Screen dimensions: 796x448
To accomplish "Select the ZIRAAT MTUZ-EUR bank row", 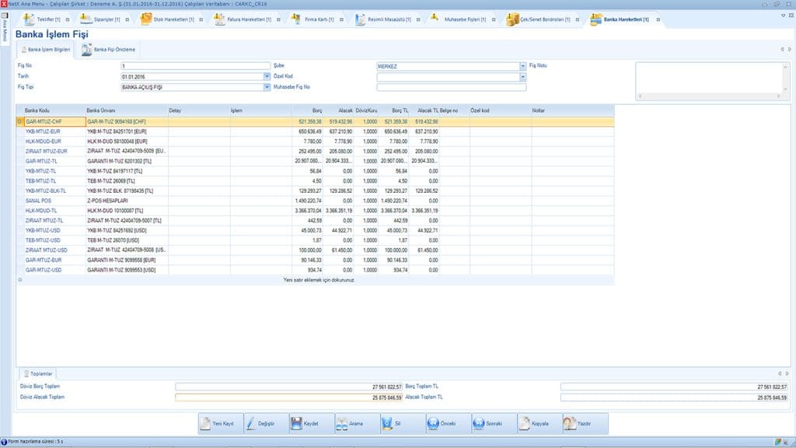I will tap(47, 151).
